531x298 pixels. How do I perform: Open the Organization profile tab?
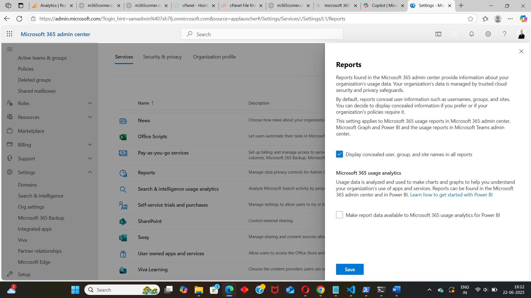pos(214,57)
